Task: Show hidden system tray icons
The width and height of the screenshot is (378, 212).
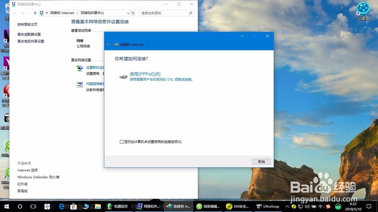Action: 287,206
